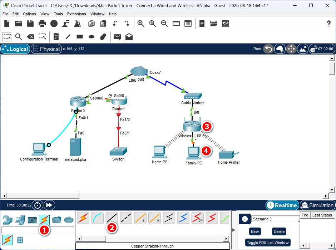
Task: Open the Options menu
Action: click(x=29, y=14)
